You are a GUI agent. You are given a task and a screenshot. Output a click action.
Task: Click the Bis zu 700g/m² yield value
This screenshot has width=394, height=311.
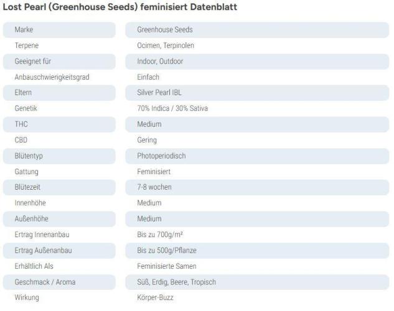point(160,235)
